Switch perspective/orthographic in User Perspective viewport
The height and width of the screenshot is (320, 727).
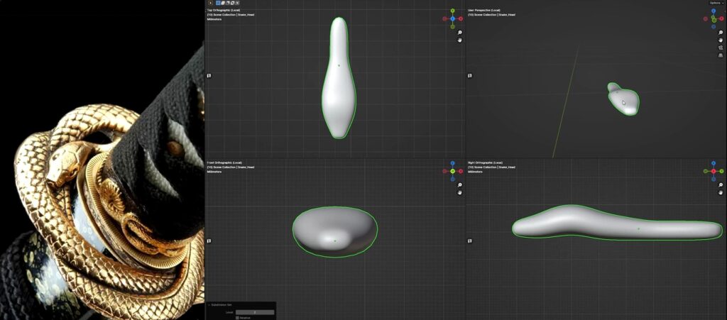(x=721, y=55)
